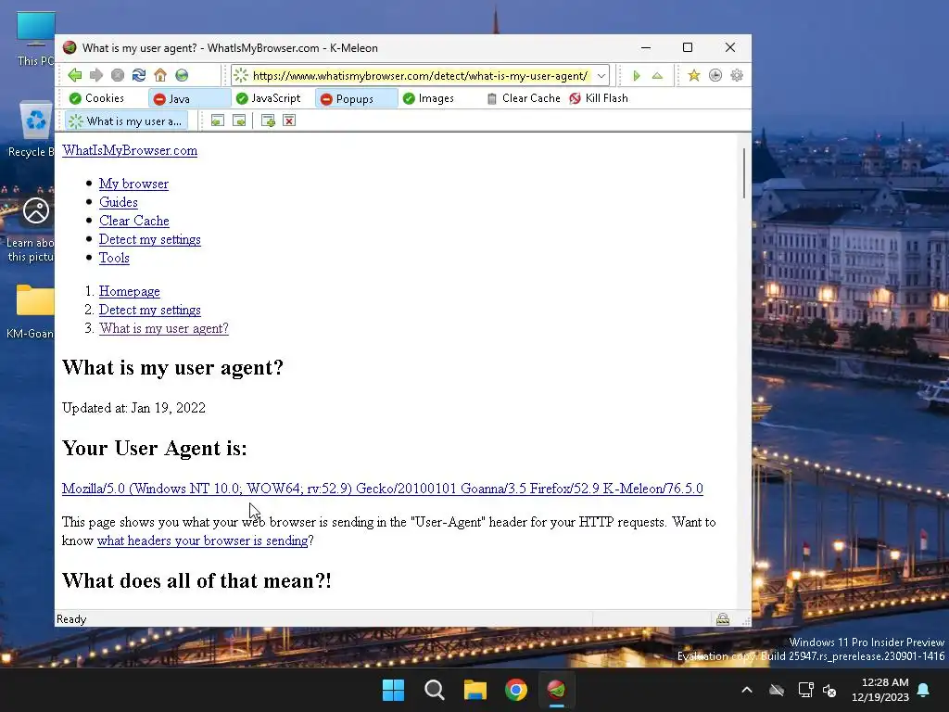This screenshot has width=949, height=712.
Task: Open Detect my settings in bulleted menu
Action: [x=150, y=239]
